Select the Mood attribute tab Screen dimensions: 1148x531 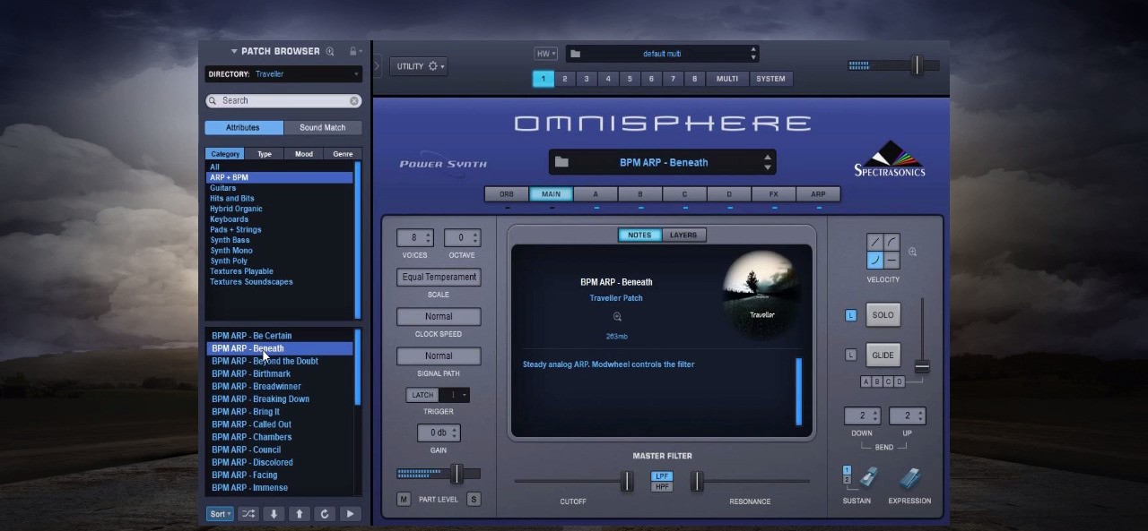pos(304,154)
